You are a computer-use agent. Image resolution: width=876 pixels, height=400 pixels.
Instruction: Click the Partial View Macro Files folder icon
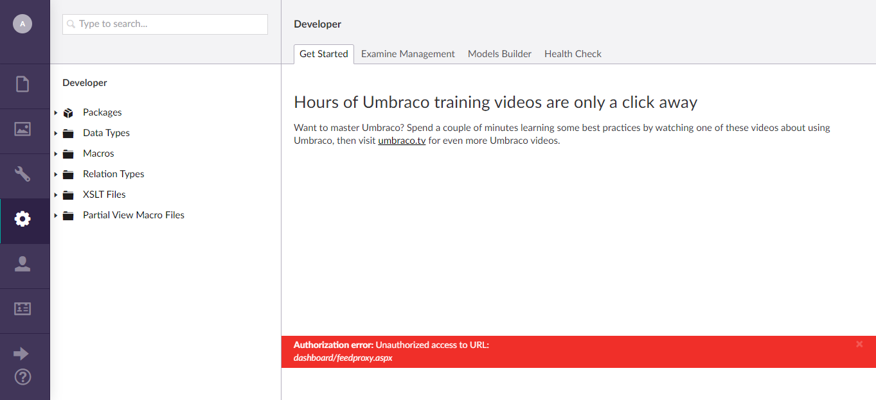(x=68, y=216)
